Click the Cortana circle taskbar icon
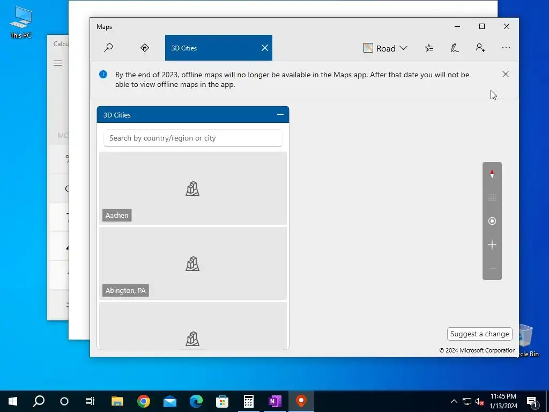Viewport: 549px width, 412px height. [64, 401]
